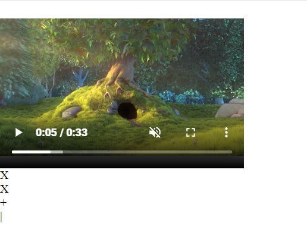Click the dark burrow hole in the video
Image resolution: width=307 pixels, height=248 pixels.
point(127,111)
